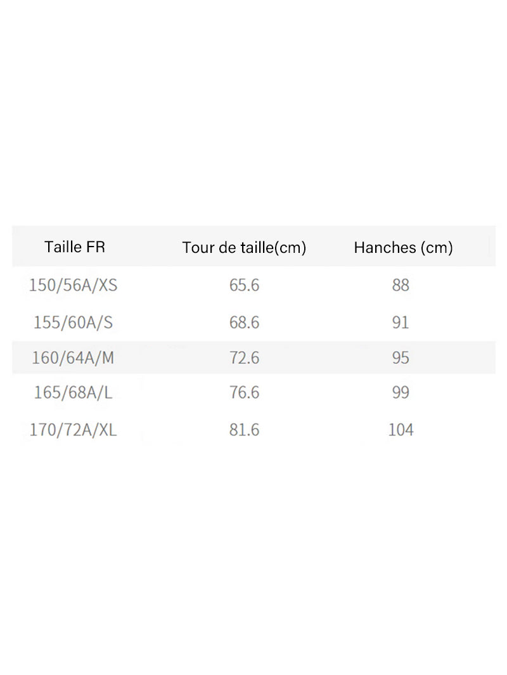507x675 pixels.
Task: Click the gray table header bar
Action: (x=253, y=246)
